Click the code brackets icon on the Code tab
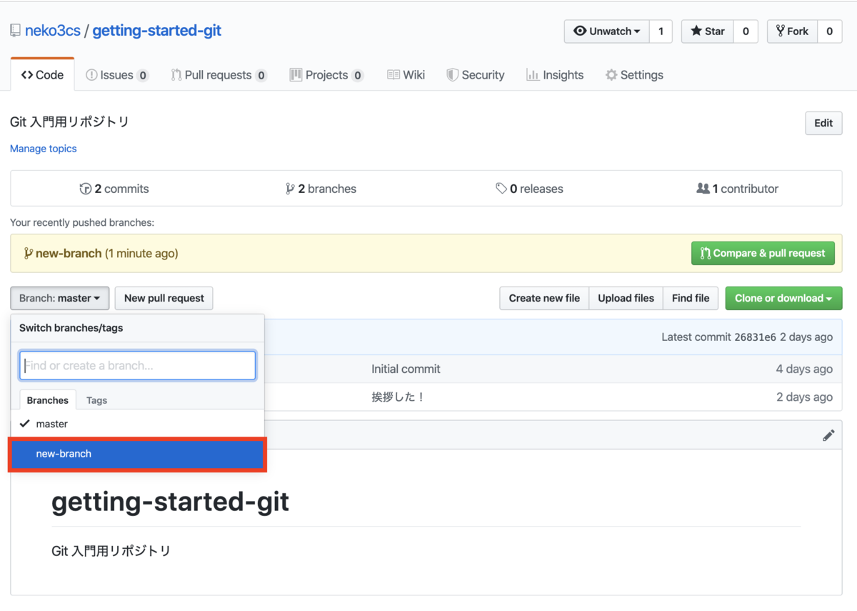857x611 pixels. point(27,75)
